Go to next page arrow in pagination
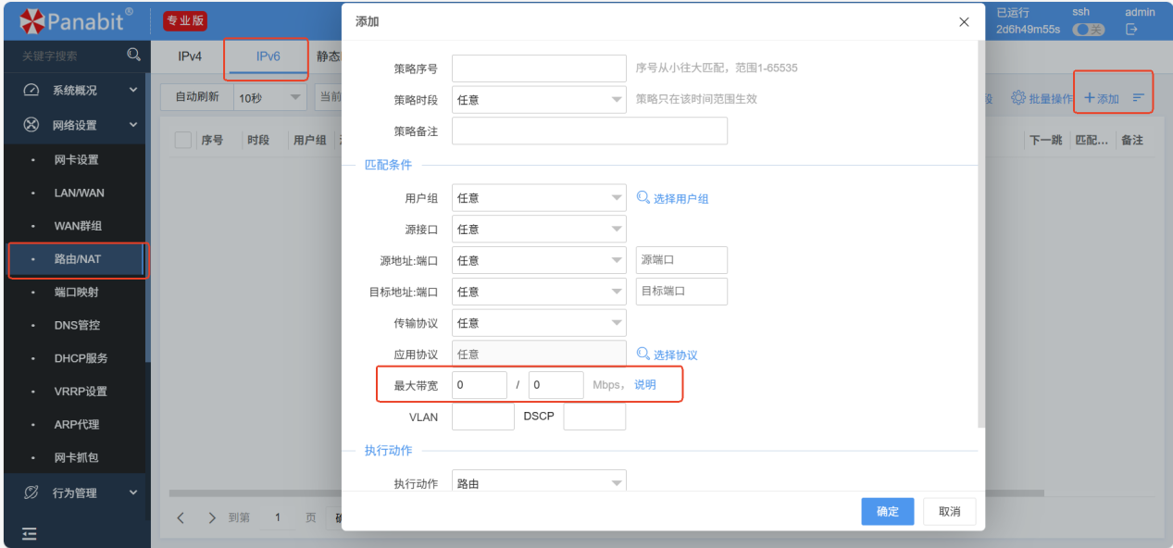This screenshot has width=1173, height=548. 212,517
